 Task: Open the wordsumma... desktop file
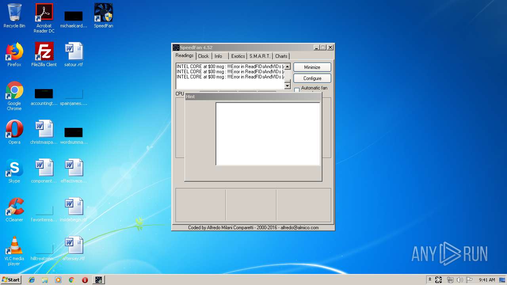pos(74,135)
